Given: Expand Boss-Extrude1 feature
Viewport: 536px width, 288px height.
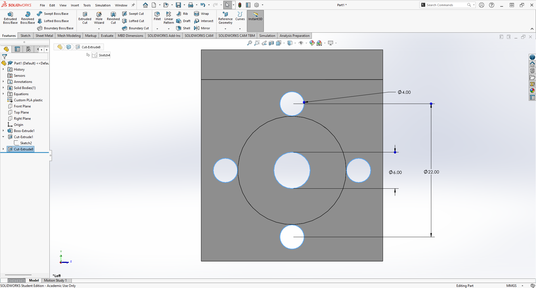Looking at the screenshot, I should (3, 131).
